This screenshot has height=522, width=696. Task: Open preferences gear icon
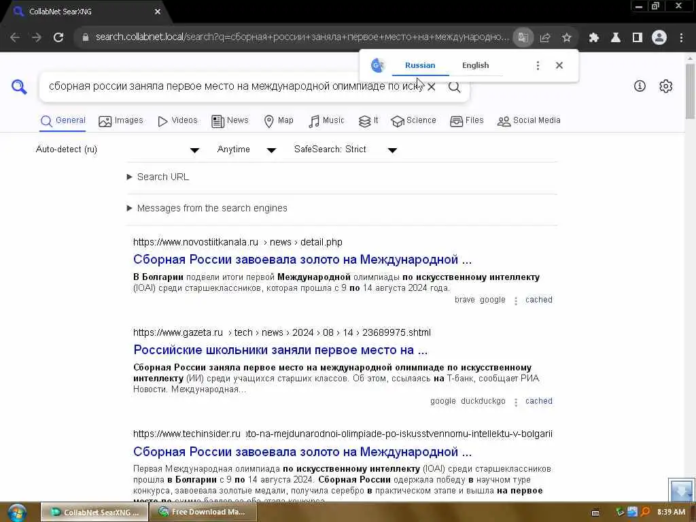666,86
